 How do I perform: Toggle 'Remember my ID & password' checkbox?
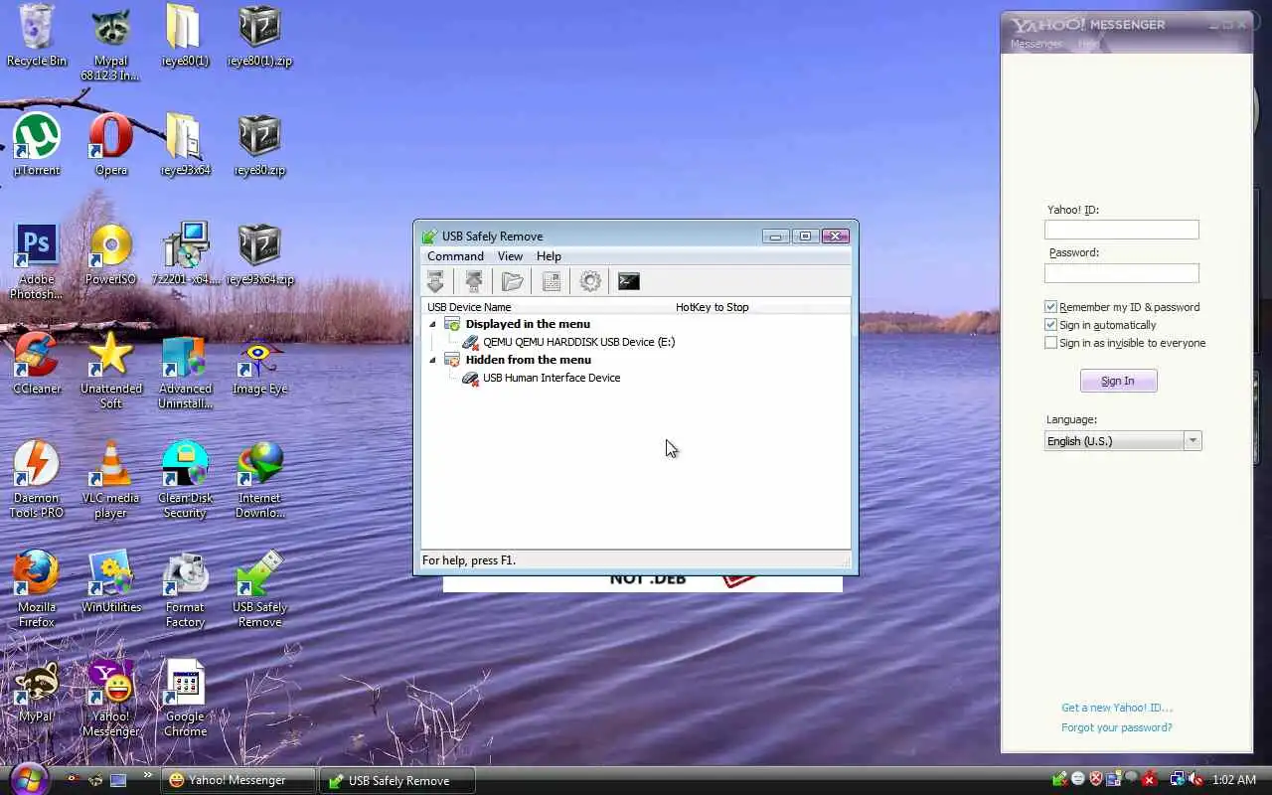pyautogui.click(x=1050, y=307)
